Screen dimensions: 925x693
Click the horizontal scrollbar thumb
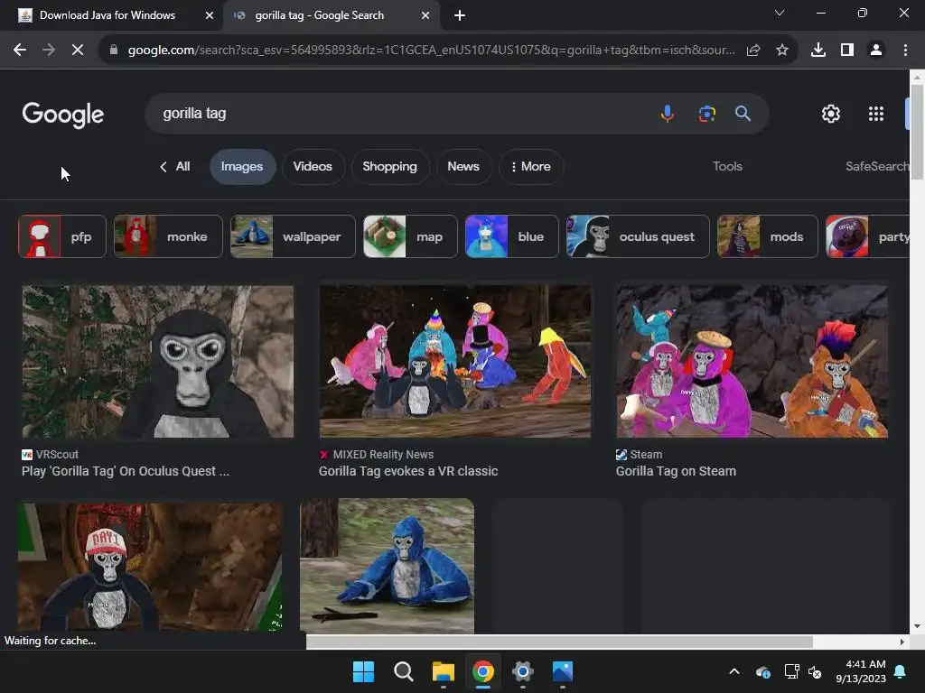[559, 642]
